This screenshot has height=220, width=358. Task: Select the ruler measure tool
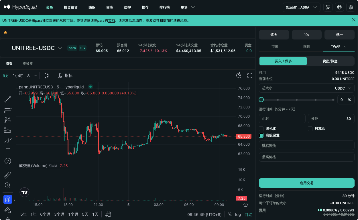click(x=8, y=175)
